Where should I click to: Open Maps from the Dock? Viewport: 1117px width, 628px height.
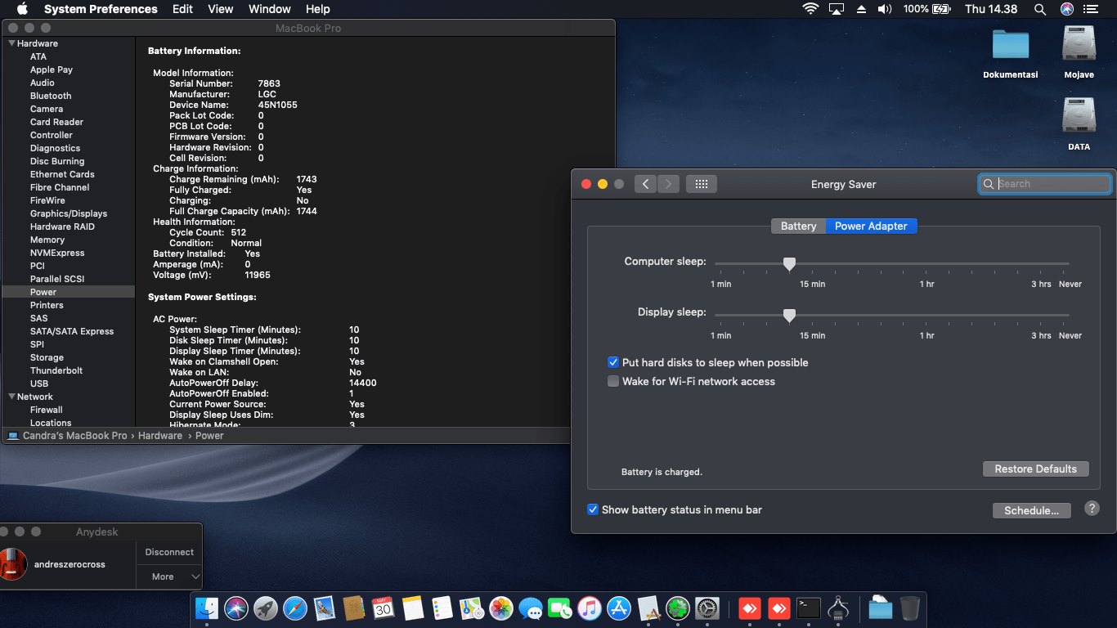point(472,608)
